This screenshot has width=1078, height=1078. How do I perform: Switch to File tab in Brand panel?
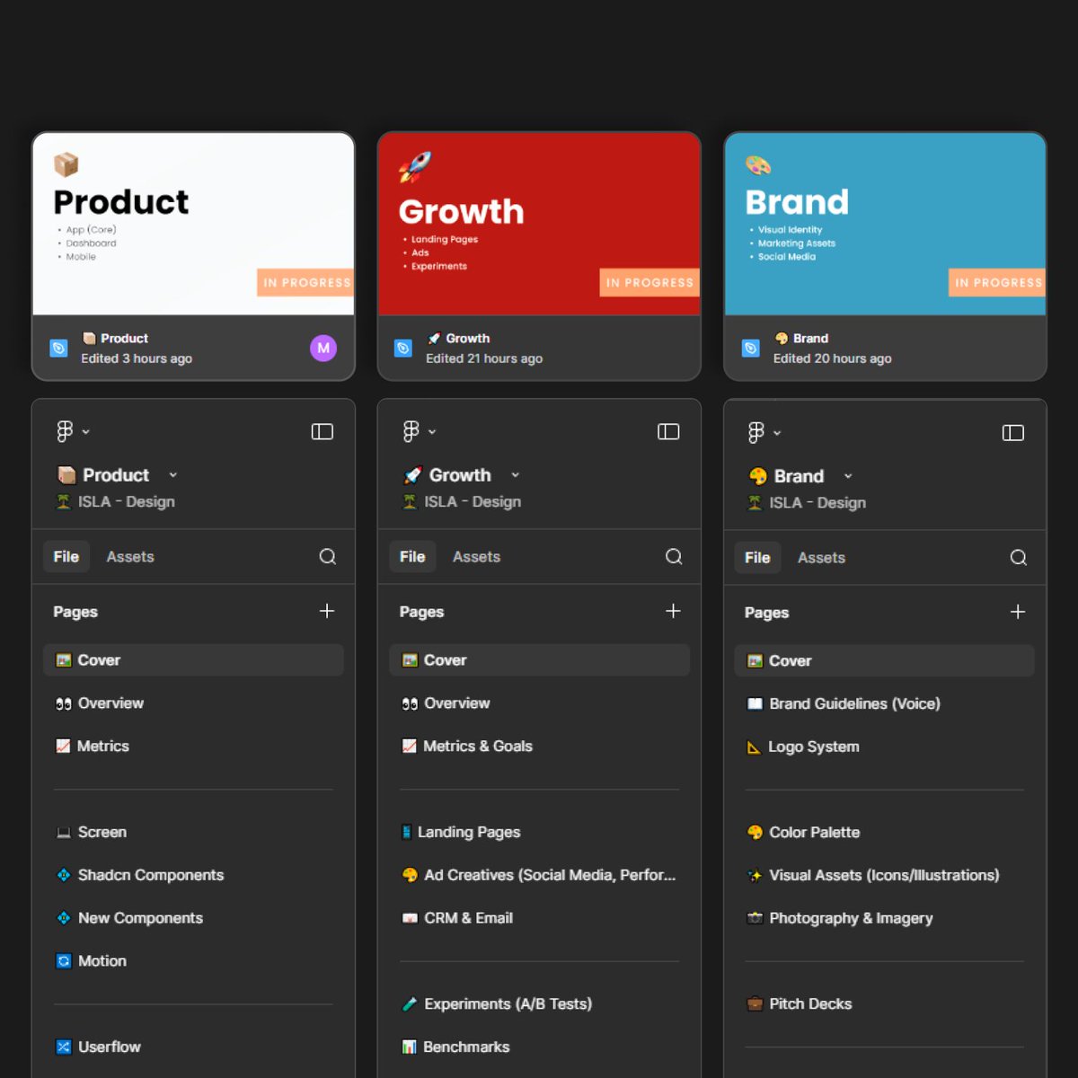click(x=757, y=558)
